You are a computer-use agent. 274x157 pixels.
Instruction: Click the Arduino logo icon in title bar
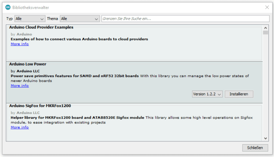click(8, 8)
